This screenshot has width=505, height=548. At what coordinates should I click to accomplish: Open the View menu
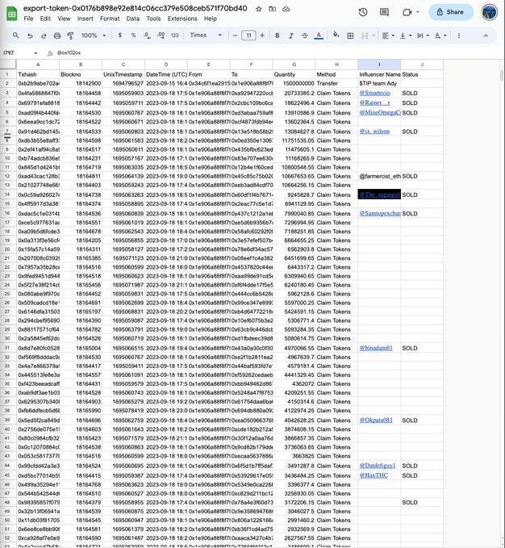(64, 19)
